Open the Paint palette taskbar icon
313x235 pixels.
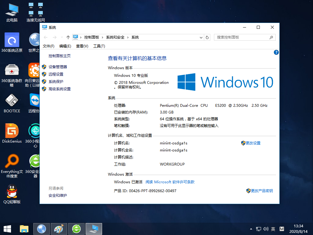(x=59, y=229)
